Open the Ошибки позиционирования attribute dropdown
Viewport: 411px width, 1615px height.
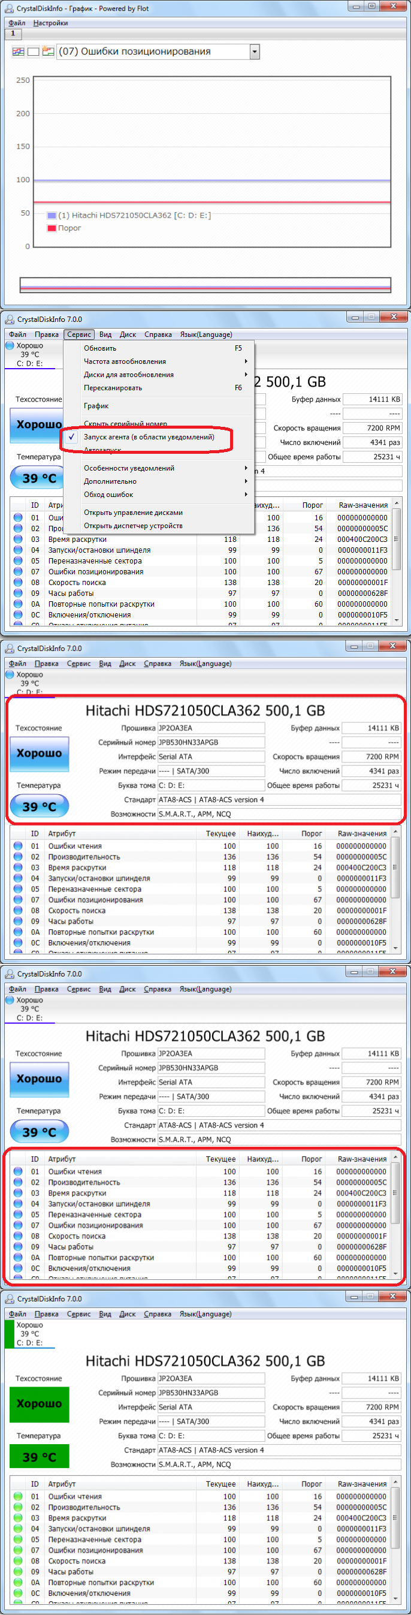(255, 52)
